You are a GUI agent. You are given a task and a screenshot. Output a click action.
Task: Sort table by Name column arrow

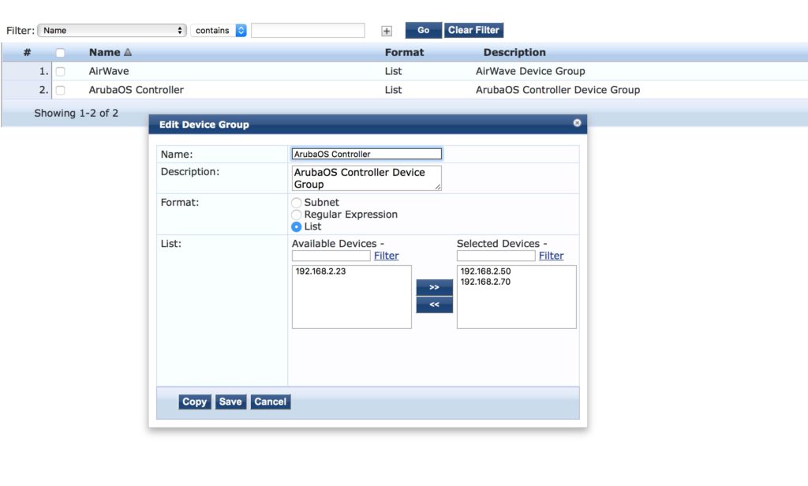128,52
